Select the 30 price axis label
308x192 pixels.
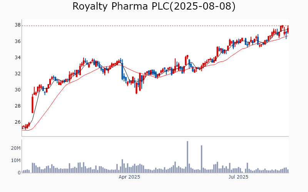point(18,90)
